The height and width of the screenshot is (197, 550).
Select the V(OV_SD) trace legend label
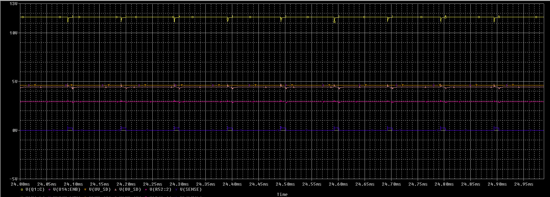(130, 189)
